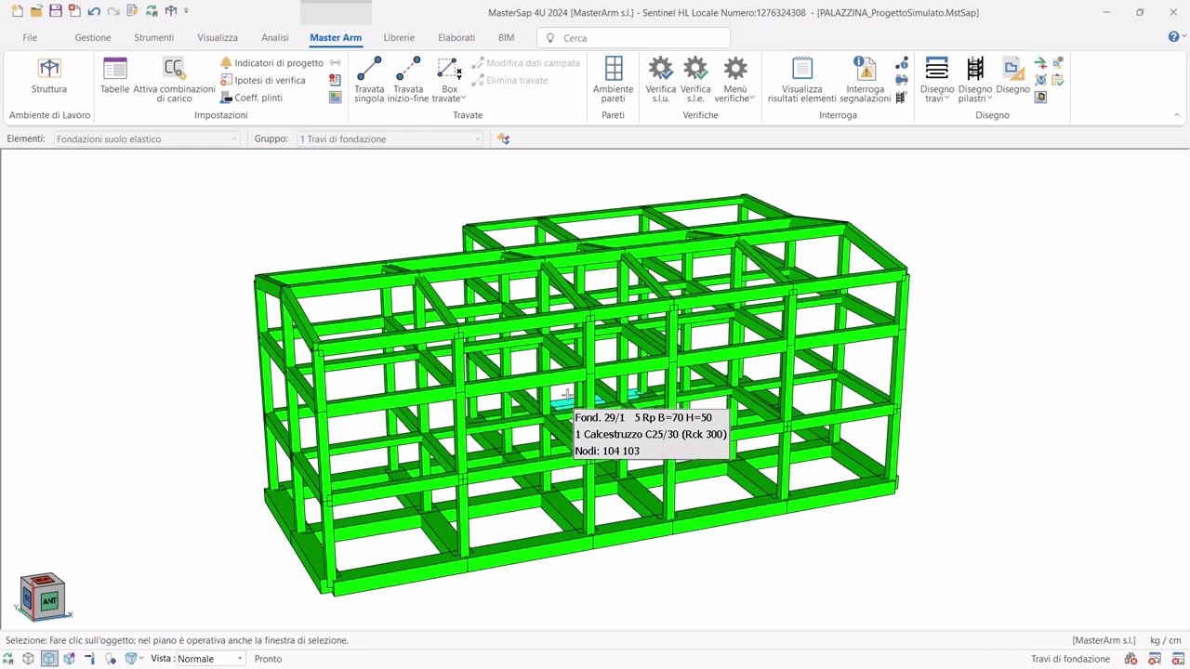This screenshot has height=669, width=1190.
Task: Click the help question mark icon
Action: point(1174,37)
